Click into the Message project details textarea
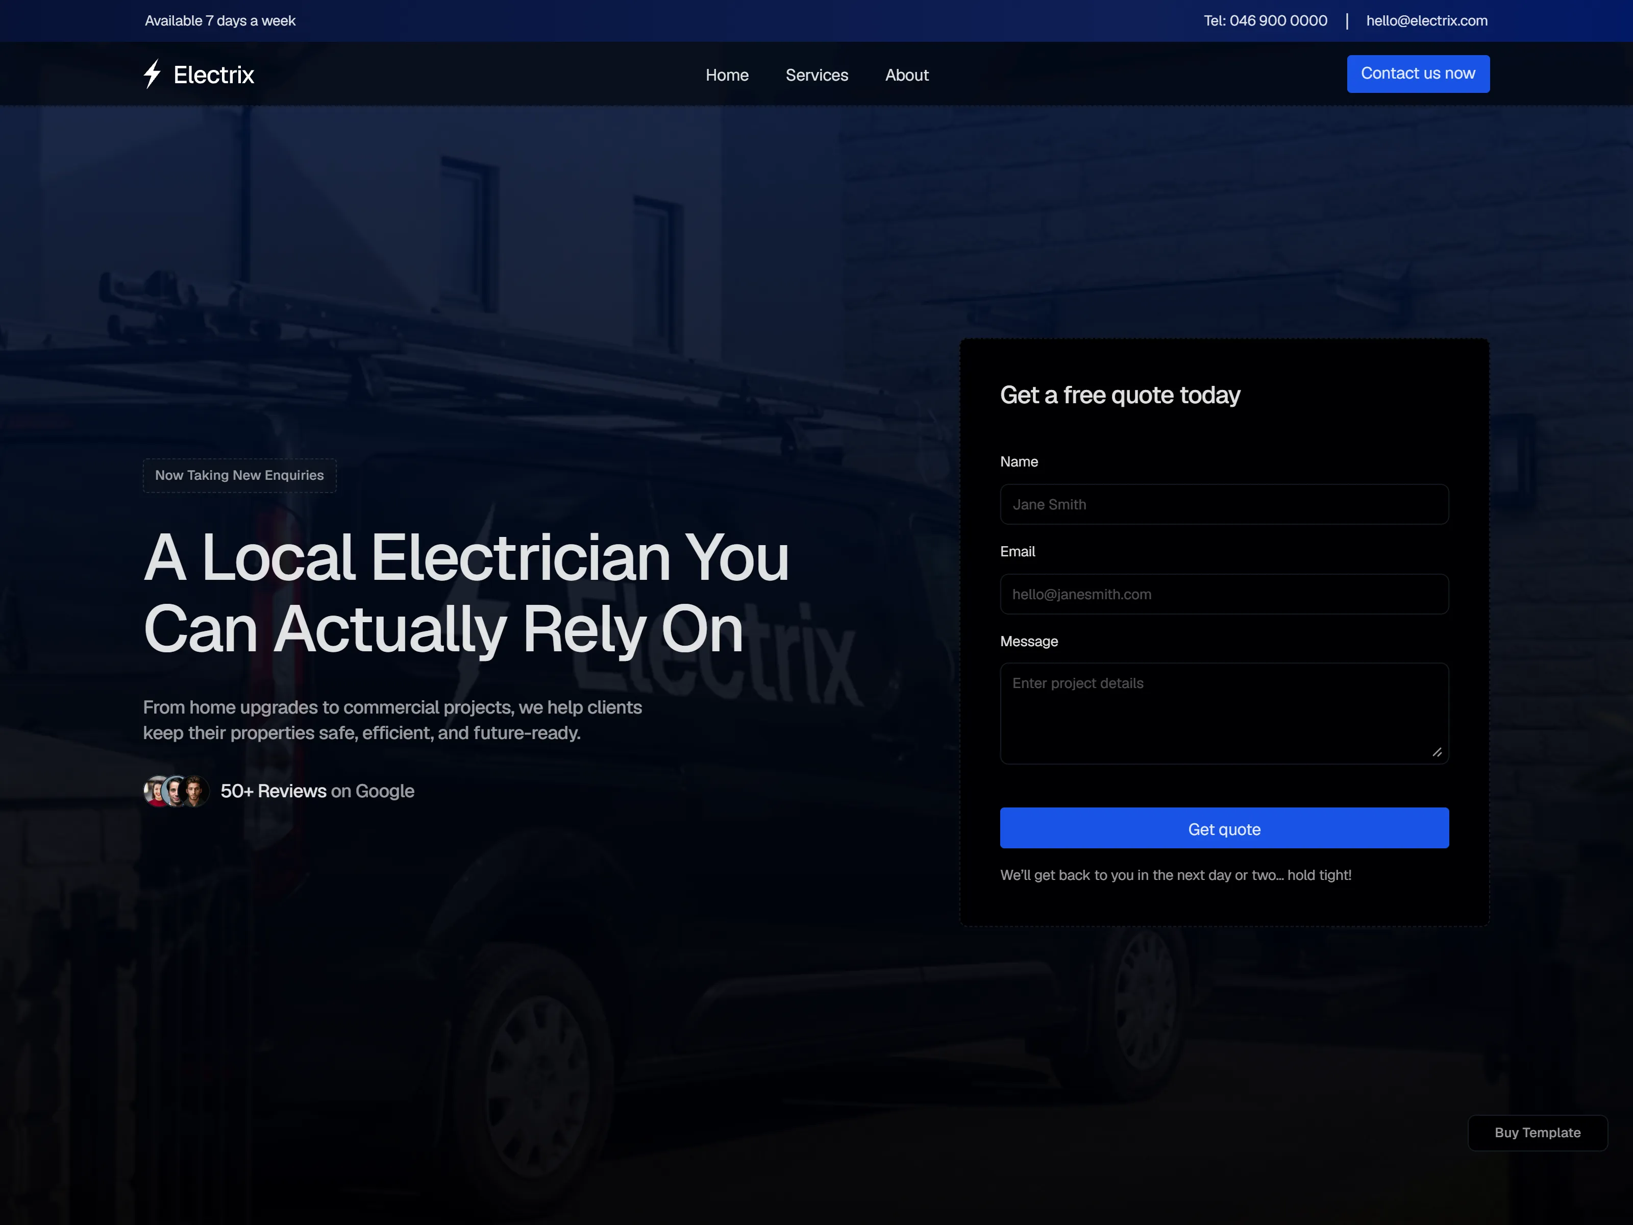Image resolution: width=1633 pixels, height=1225 pixels. [x=1224, y=713]
